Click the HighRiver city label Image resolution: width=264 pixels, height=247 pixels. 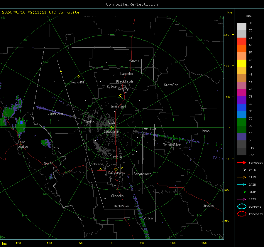pyautogui.click(x=122, y=206)
